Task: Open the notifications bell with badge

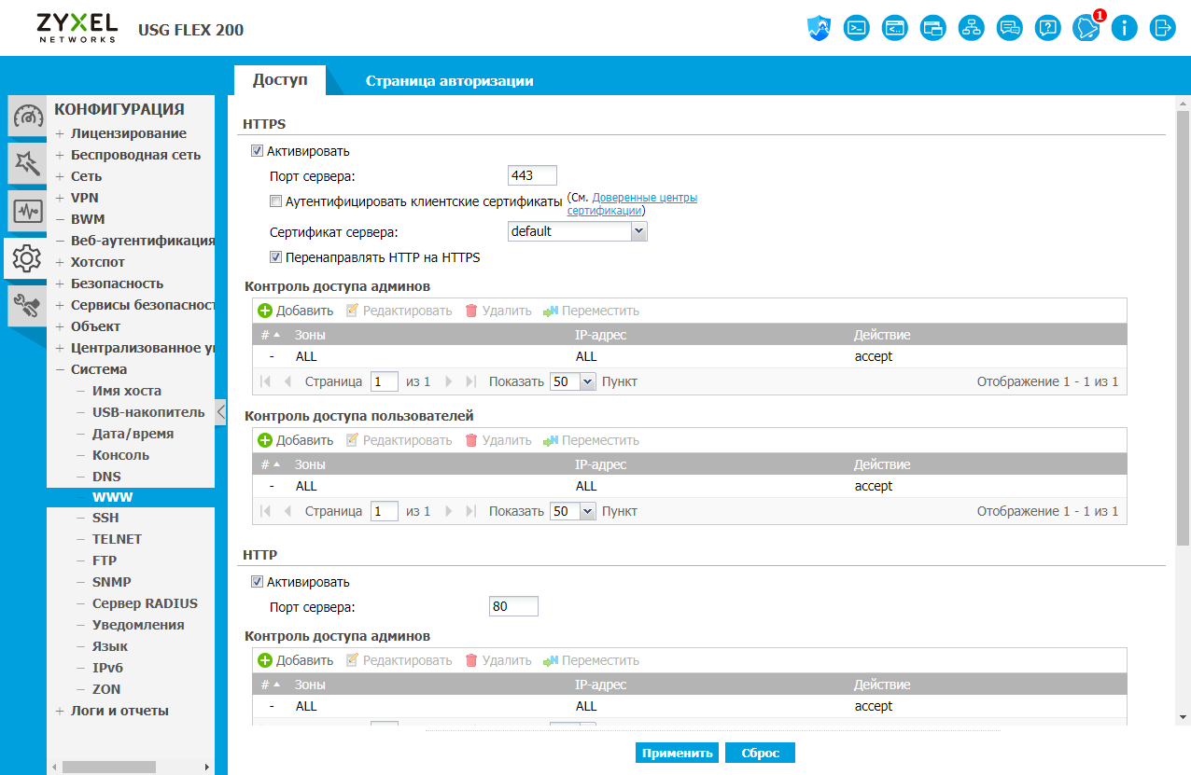Action: point(1087,26)
